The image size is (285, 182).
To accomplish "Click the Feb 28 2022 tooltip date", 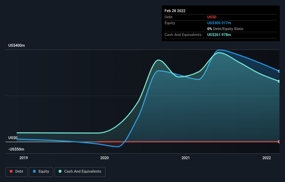I will [175, 11].
